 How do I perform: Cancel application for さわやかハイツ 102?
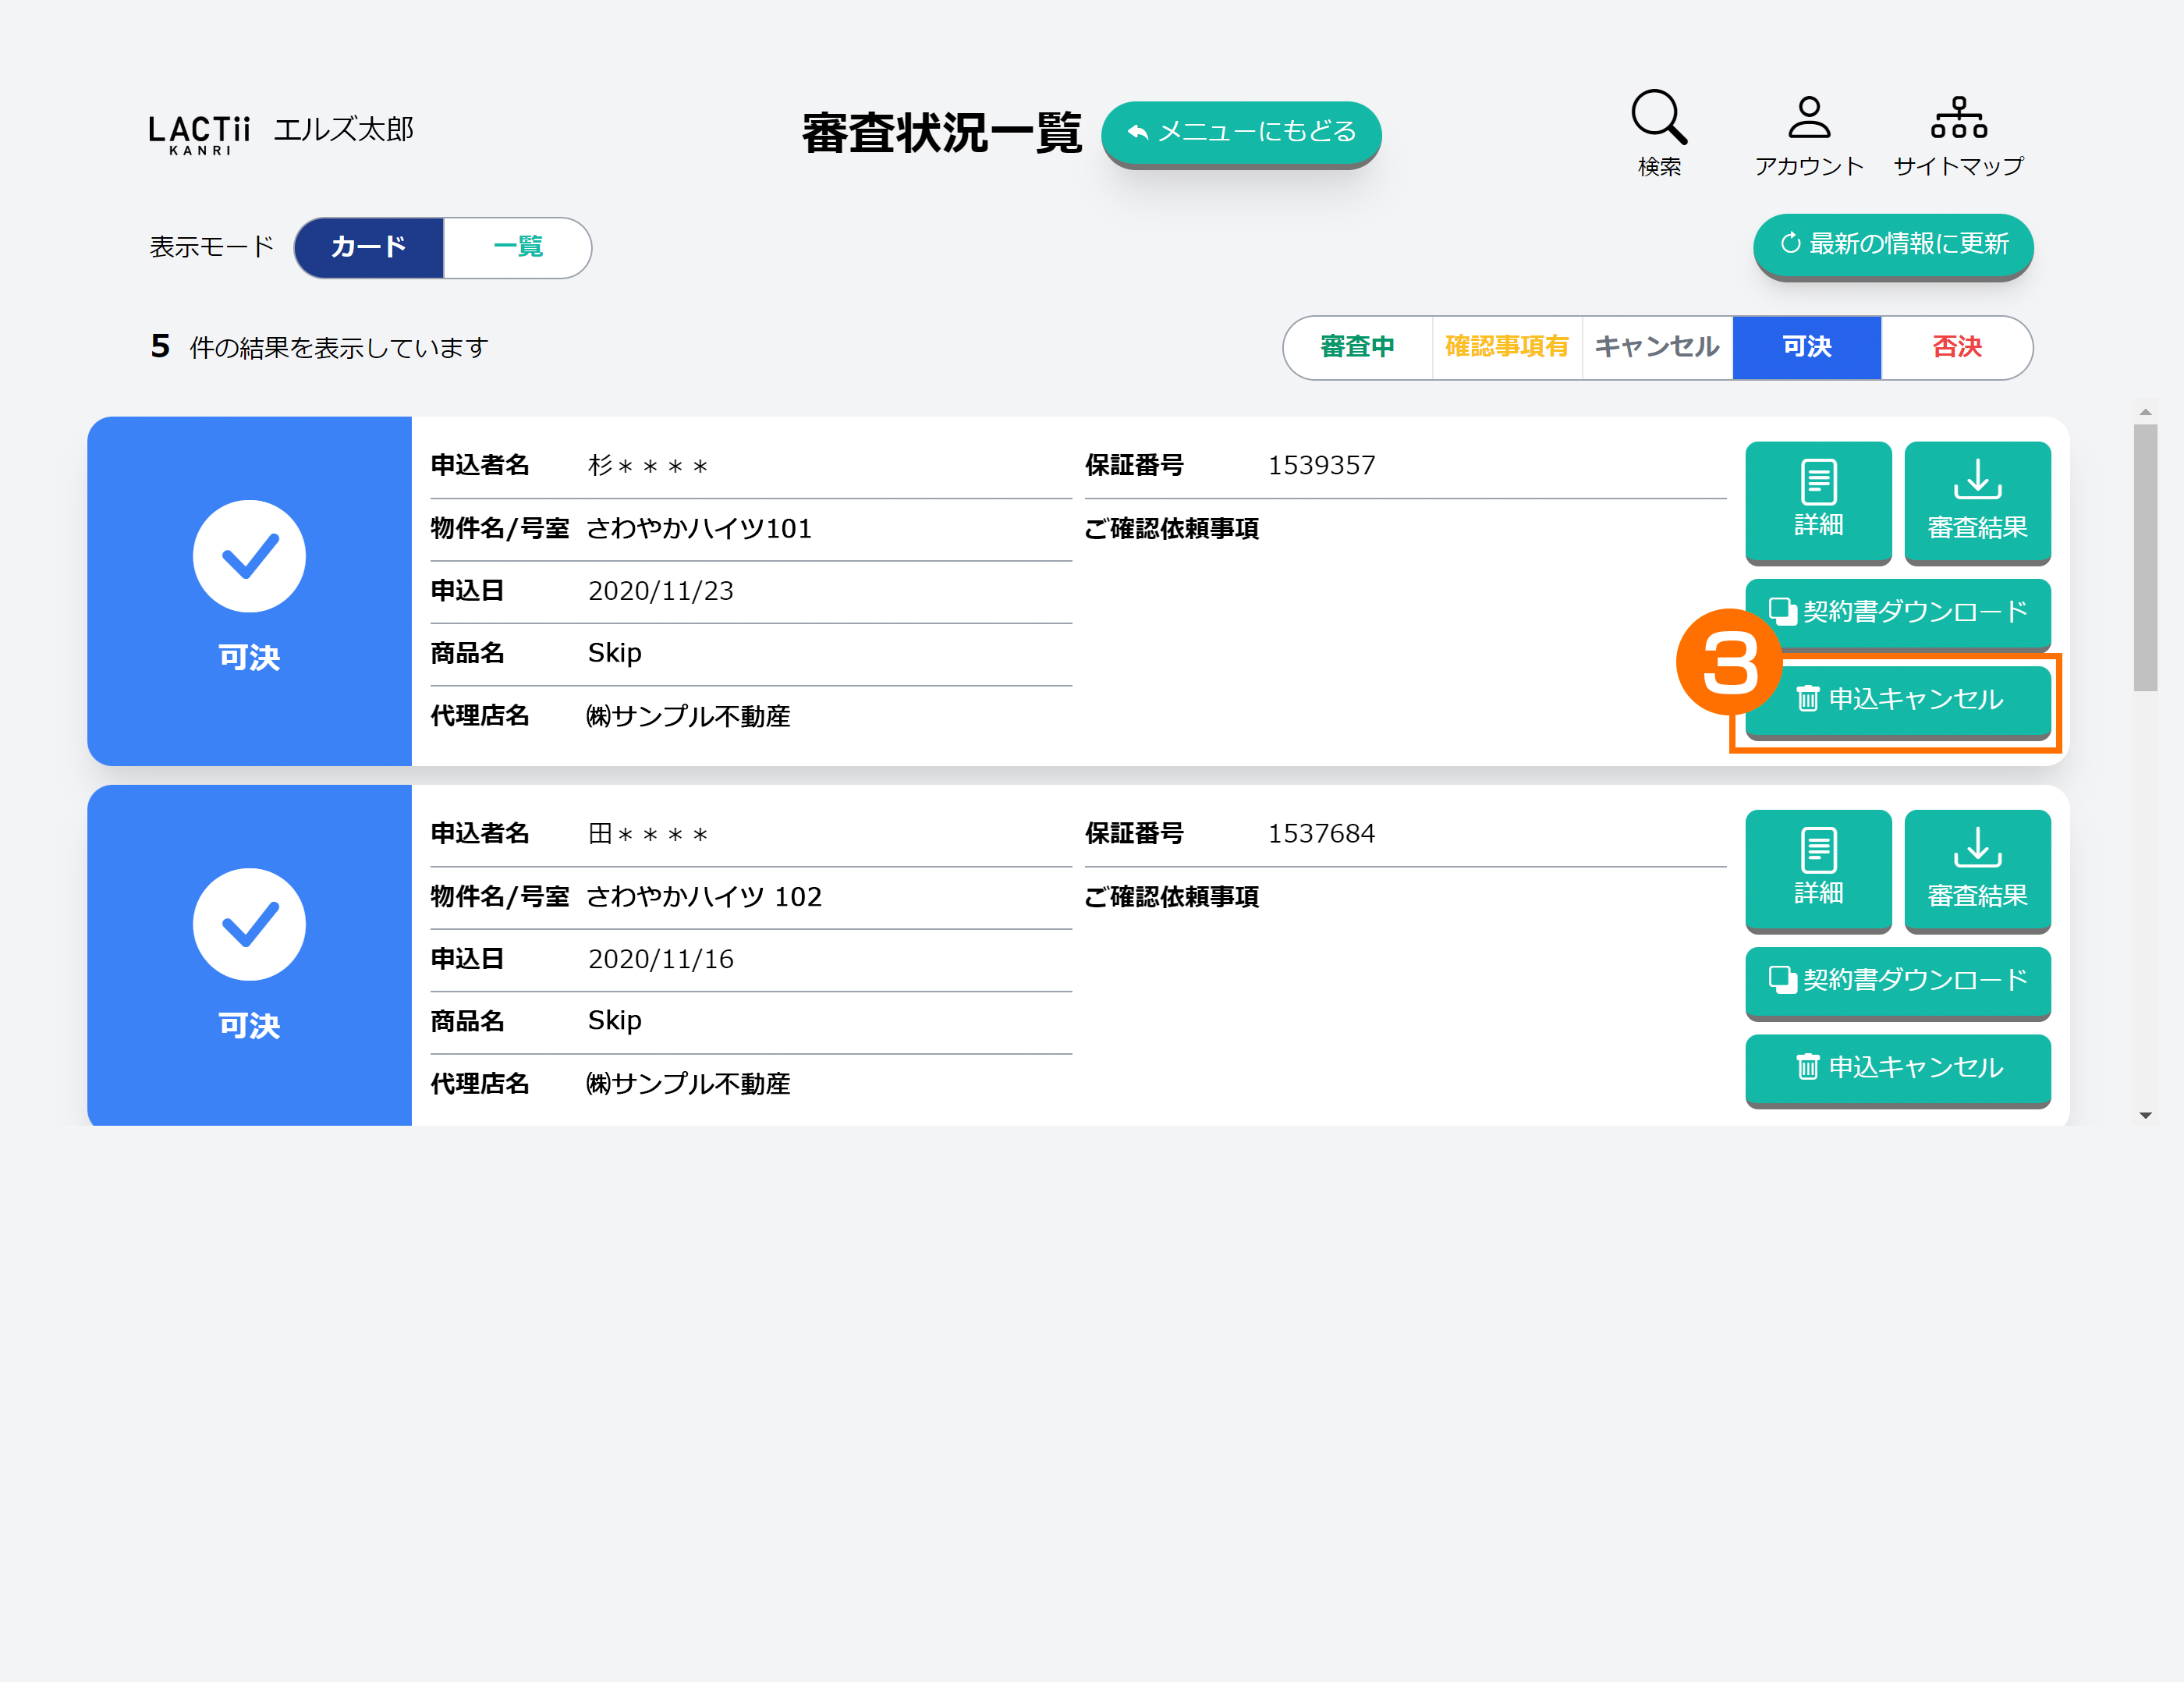pyautogui.click(x=1897, y=1067)
